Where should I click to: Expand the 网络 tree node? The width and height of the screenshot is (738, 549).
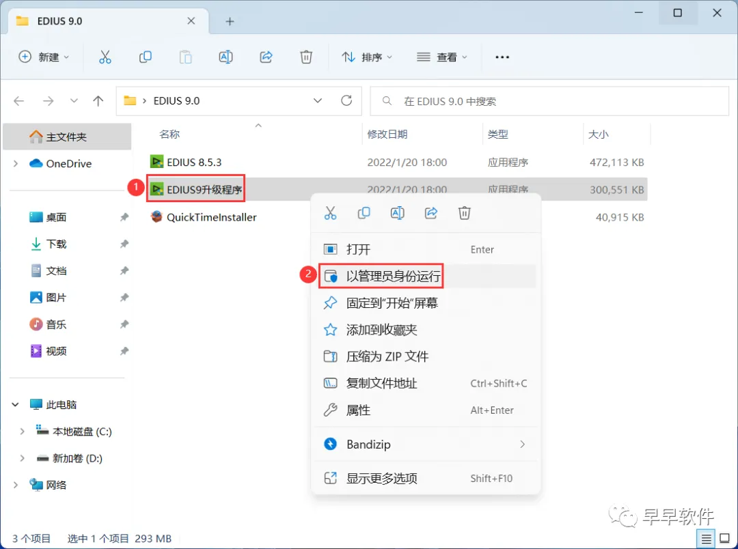coord(16,485)
